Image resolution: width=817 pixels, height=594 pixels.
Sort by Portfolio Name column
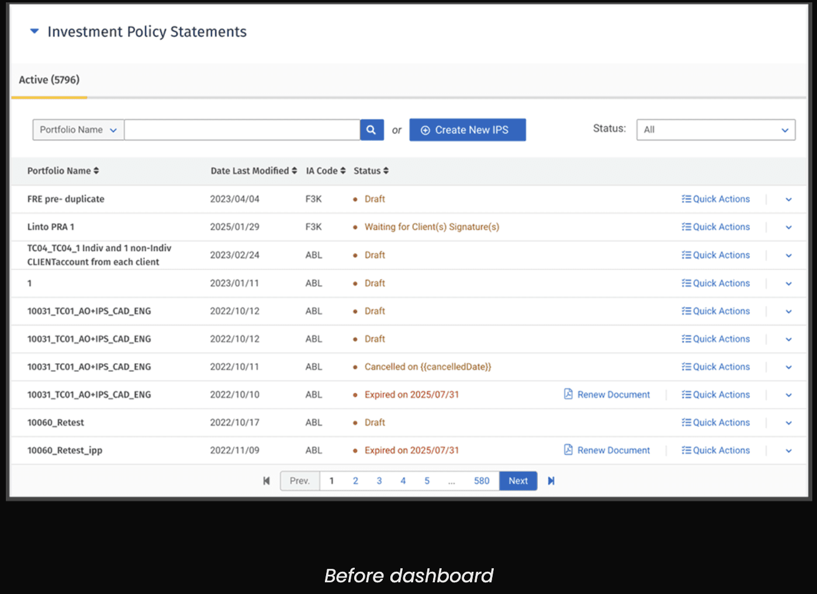(x=63, y=171)
